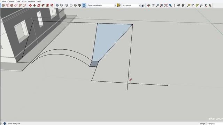The image size is (223, 125).
Task: Switch to Hidden Line style
Action: 71,6
